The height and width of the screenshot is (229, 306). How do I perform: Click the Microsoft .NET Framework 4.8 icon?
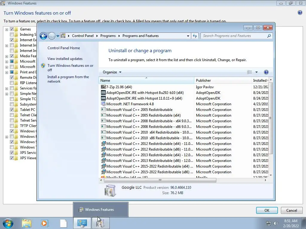[x=103, y=104]
